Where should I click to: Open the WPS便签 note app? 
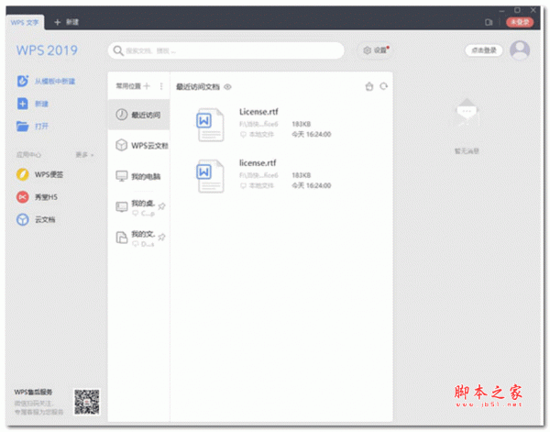(22, 174)
